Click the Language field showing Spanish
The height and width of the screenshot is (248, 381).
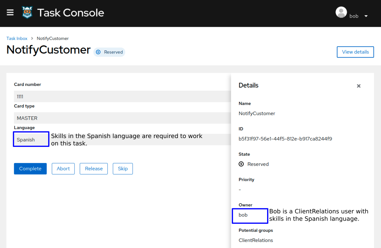tap(31, 139)
